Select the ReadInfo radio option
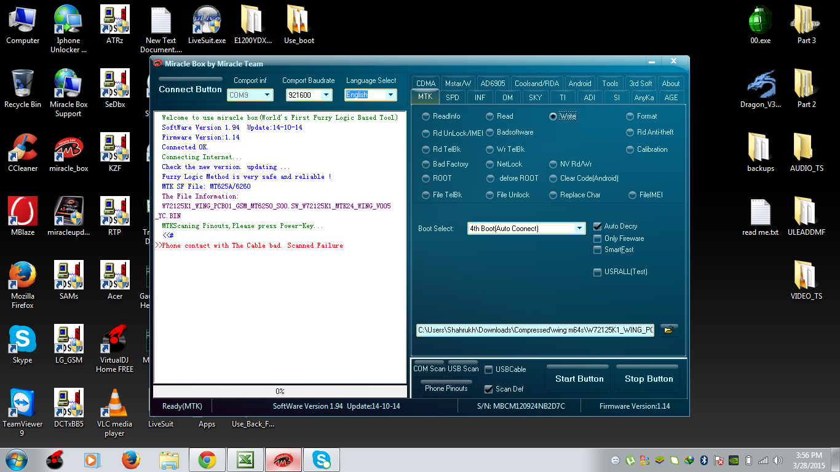 (442, 116)
